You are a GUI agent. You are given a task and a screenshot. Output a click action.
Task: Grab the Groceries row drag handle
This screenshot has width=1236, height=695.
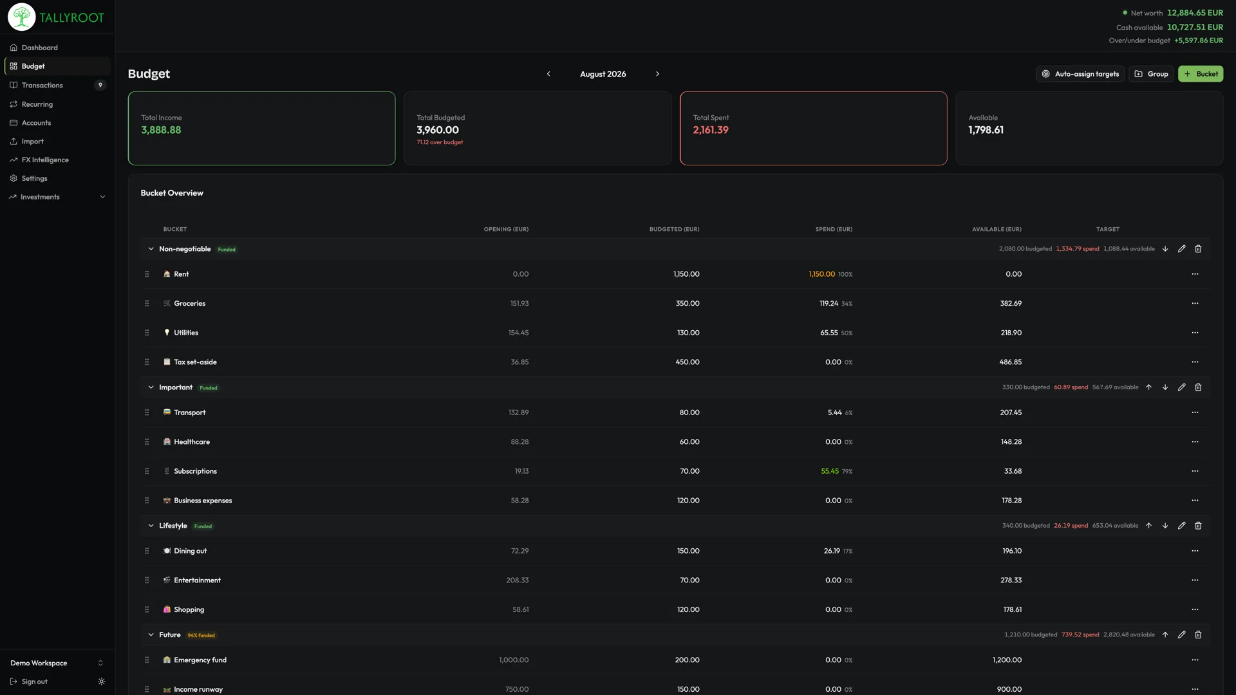click(147, 304)
